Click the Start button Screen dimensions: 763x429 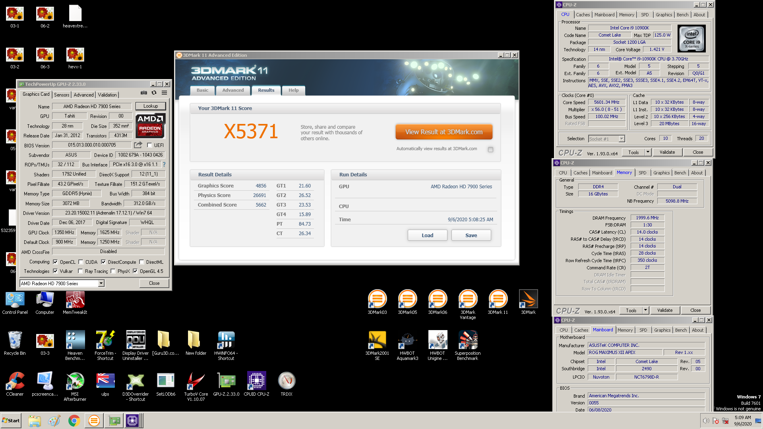point(11,421)
